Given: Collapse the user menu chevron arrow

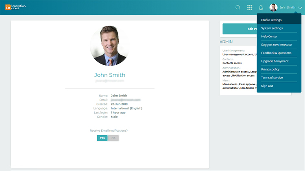Looking at the screenshot, I should (x=300, y=8).
